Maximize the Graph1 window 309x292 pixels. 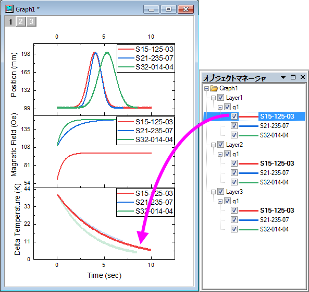click(168, 9)
